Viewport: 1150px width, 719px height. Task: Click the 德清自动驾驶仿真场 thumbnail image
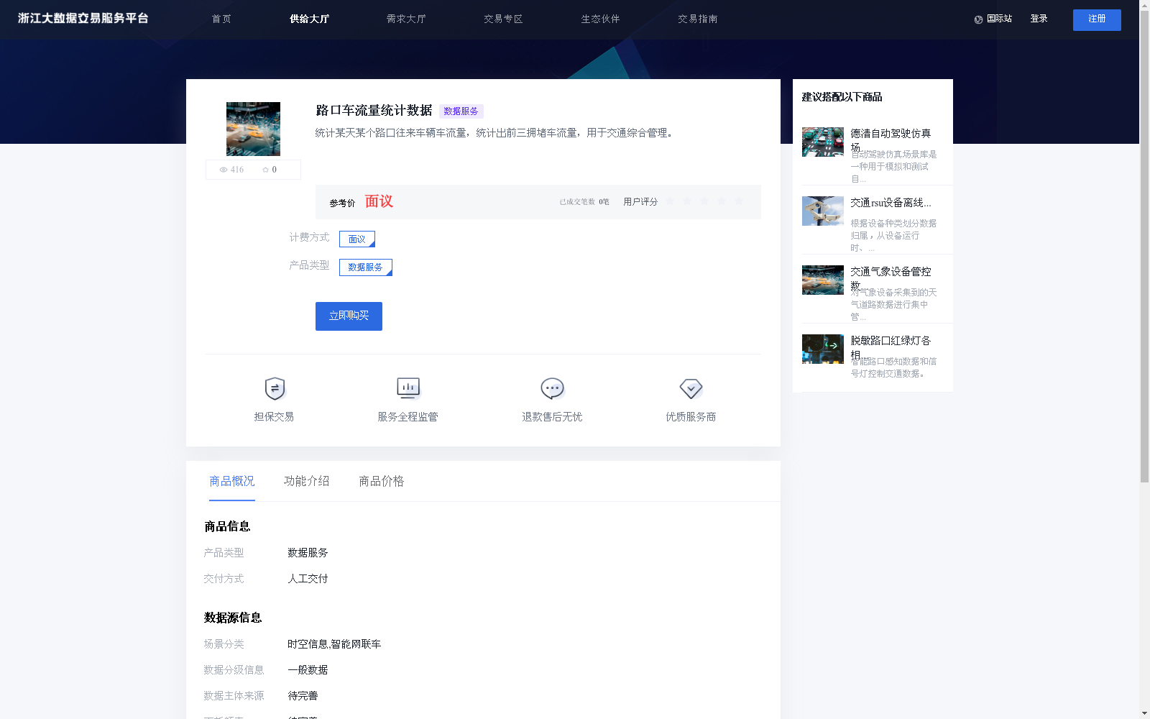823,142
